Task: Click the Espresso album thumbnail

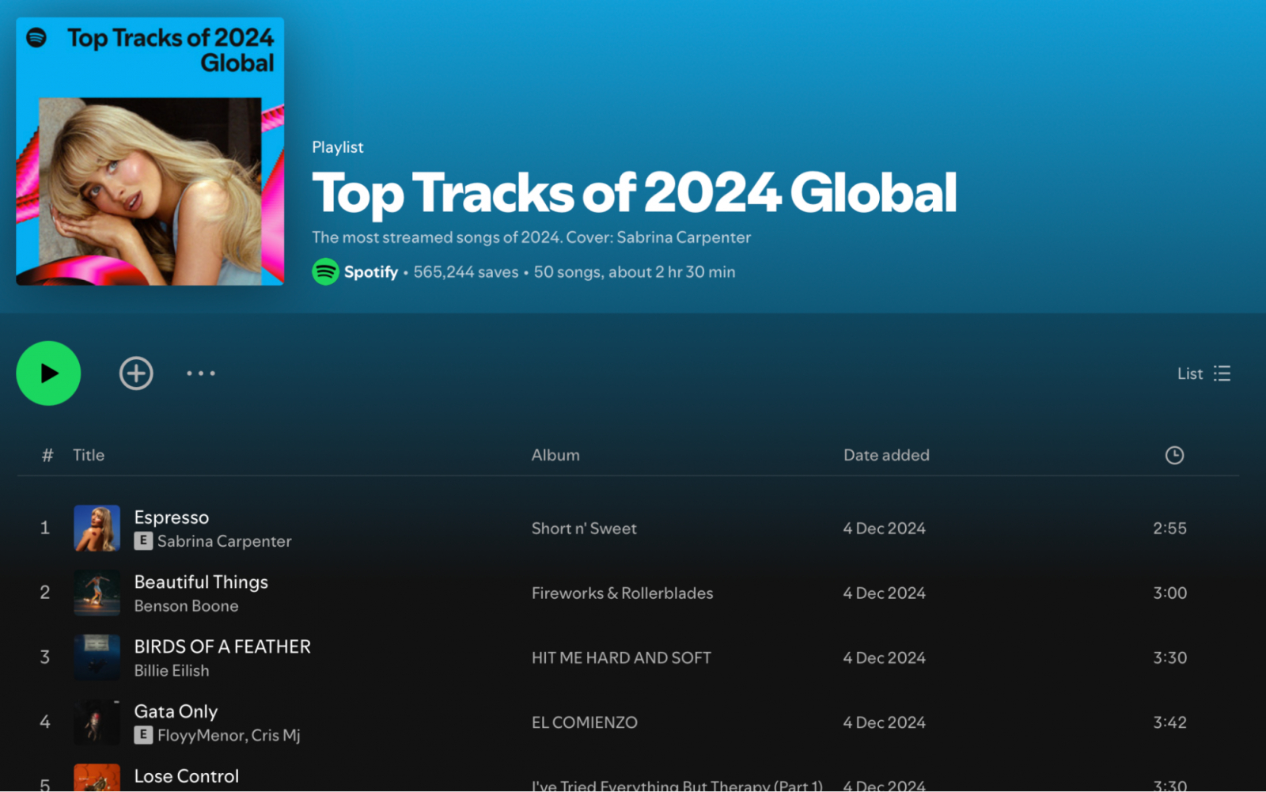Action: [97, 529]
